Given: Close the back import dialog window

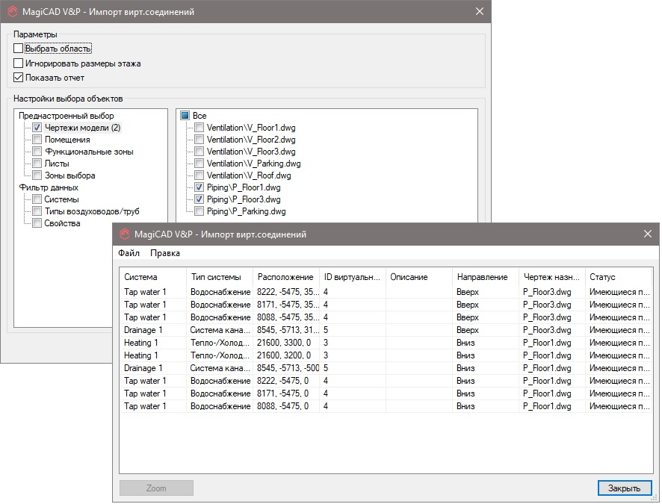Looking at the screenshot, I should 479,11.
